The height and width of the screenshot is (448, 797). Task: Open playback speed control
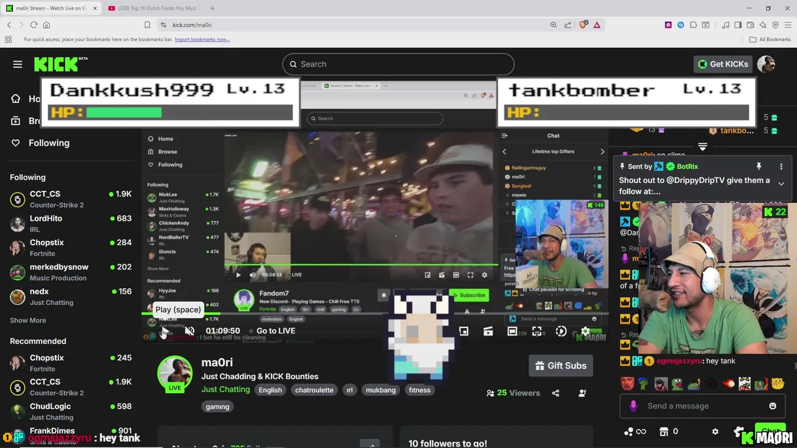[561, 331]
